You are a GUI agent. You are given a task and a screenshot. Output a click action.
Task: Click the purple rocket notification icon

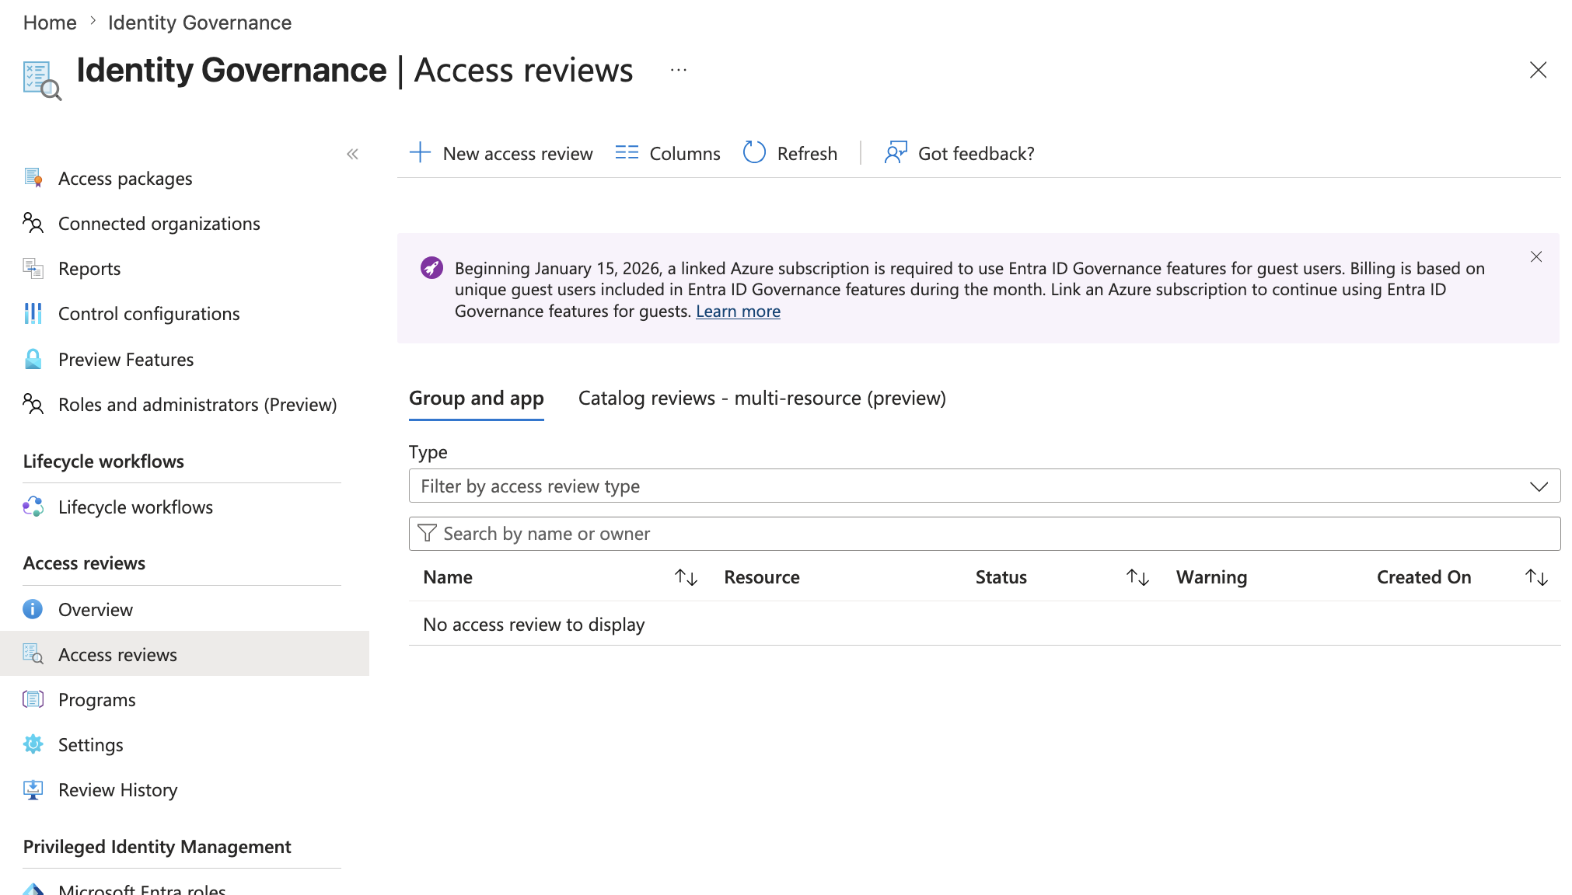tap(432, 268)
